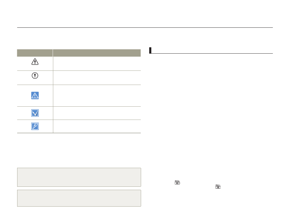The image size is (290, 222).
Task: Select the blue pencil note icon
Action: coord(35,127)
